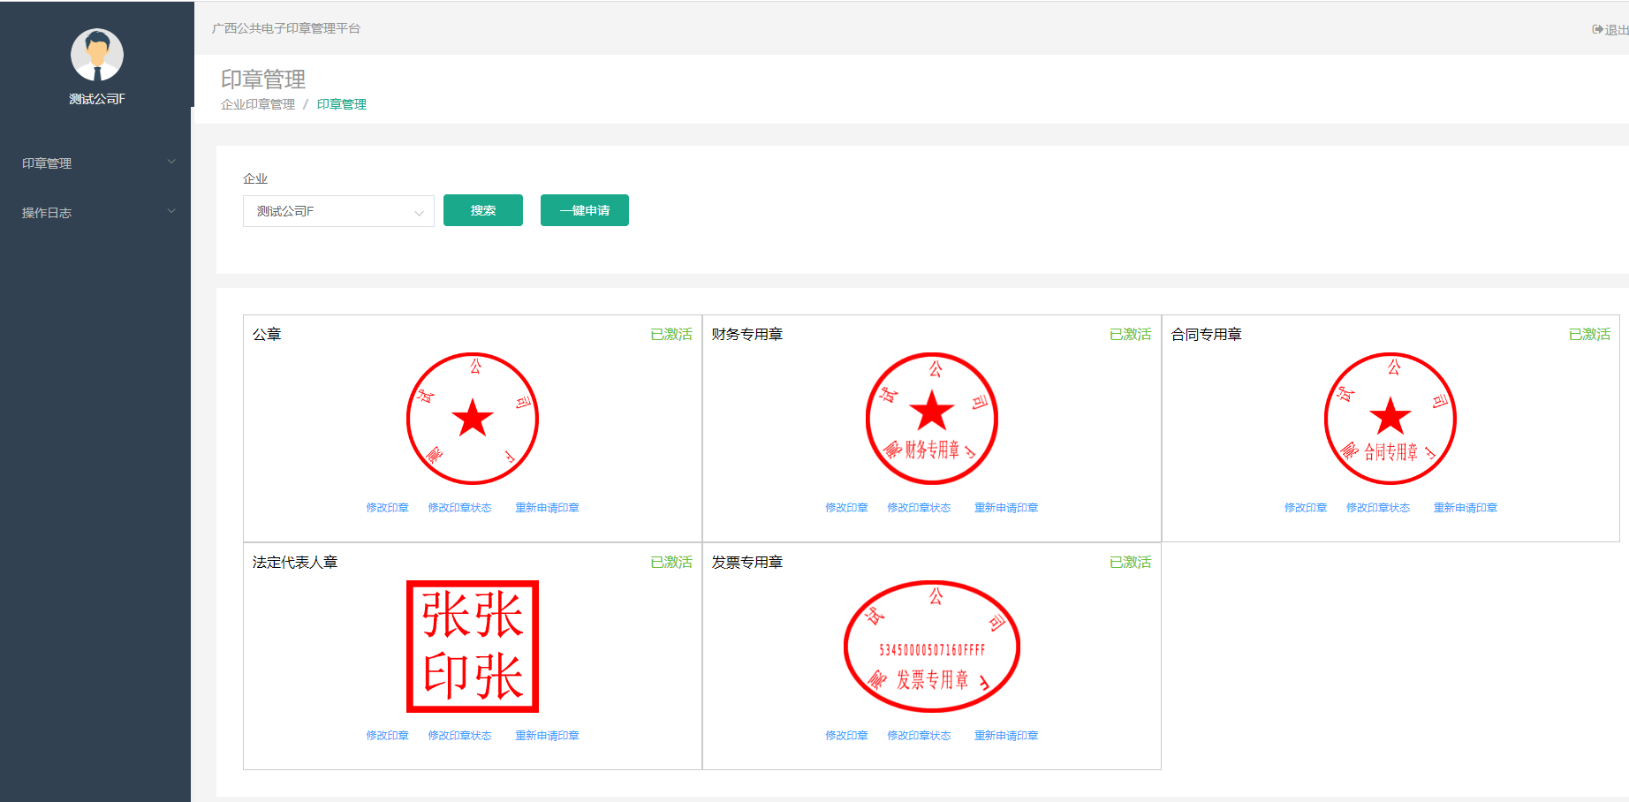The image size is (1629, 802).
Task: Click 重新申请印章 under 发票专用章
Action: pos(1006,736)
